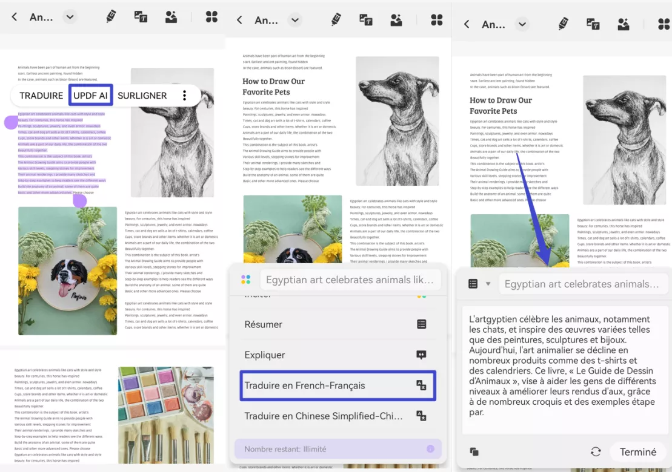Click the Terminé button
This screenshot has width=672, height=472.
tap(637, 451)
